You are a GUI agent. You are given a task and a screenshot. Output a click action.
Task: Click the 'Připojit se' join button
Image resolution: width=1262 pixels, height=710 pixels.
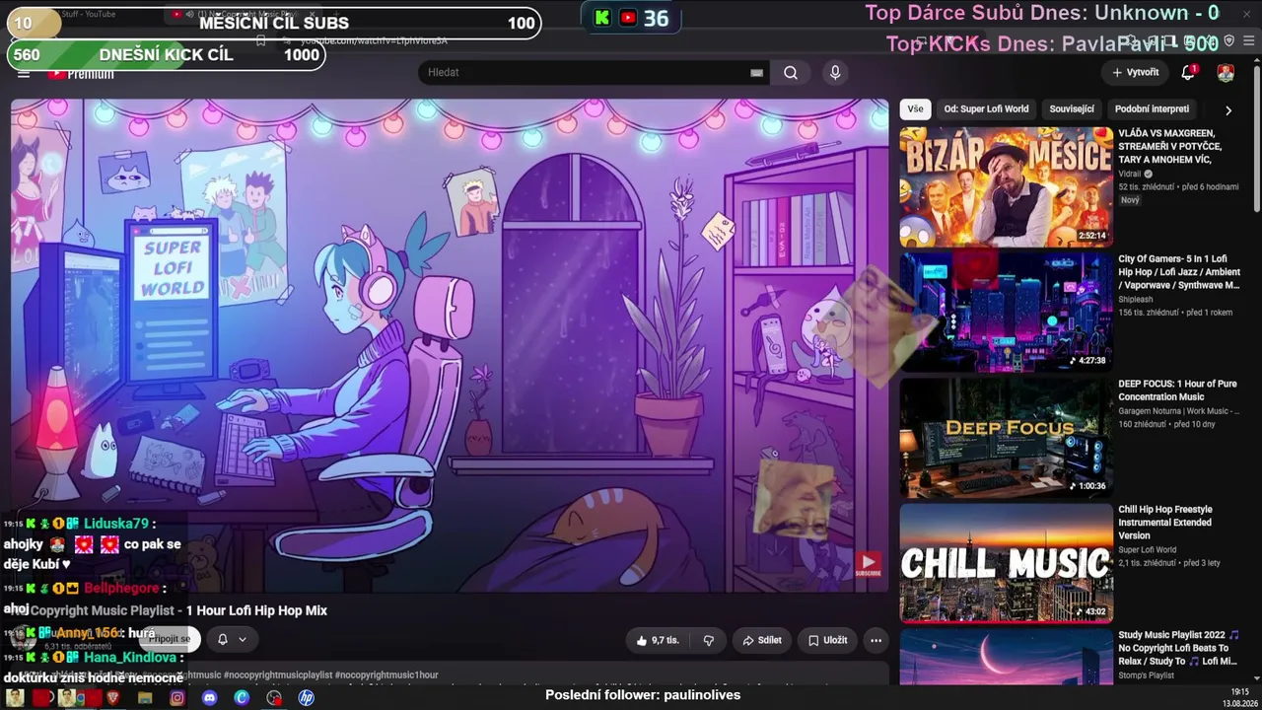click(x=170, y=639)
